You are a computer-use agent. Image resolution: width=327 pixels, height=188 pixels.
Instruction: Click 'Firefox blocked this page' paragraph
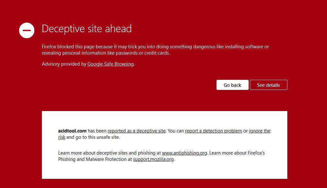[155, 50]
